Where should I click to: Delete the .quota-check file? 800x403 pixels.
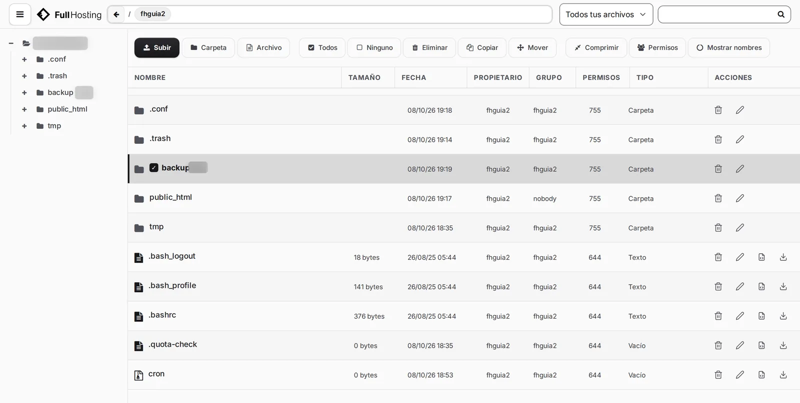tap(718, 346)
